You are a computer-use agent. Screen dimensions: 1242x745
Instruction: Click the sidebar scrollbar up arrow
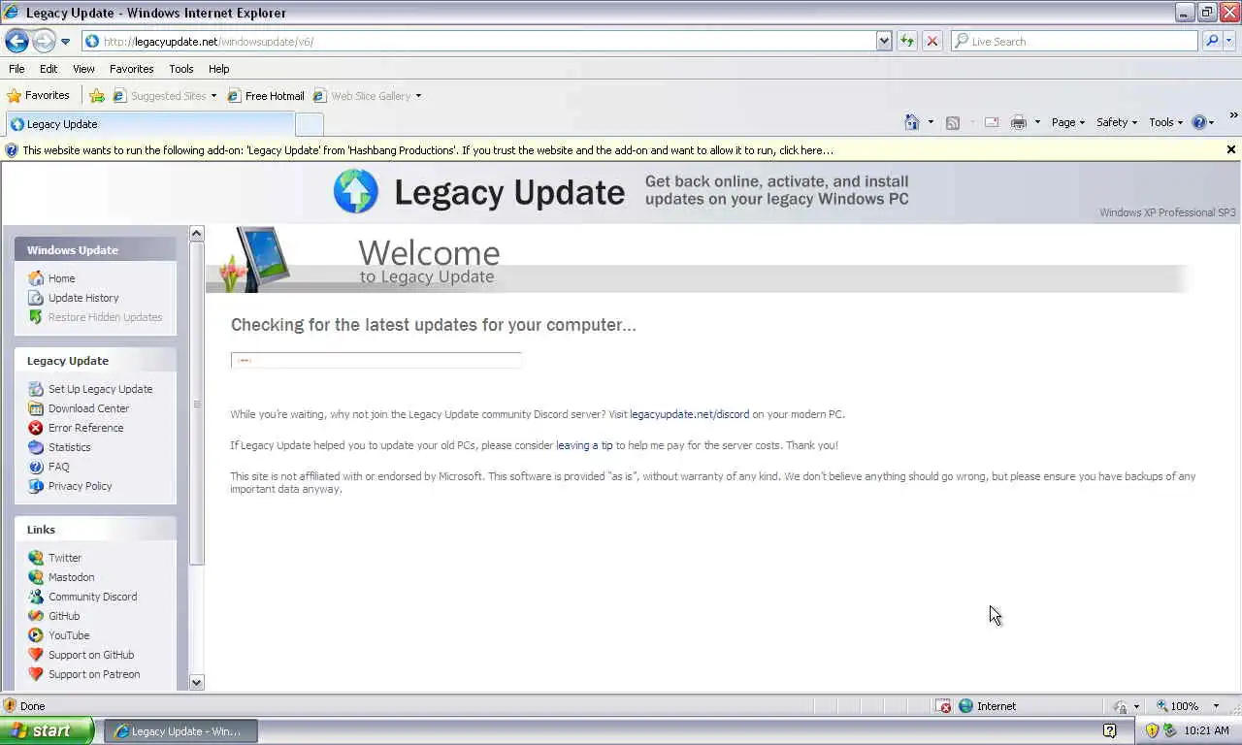[x=197, y=234]
